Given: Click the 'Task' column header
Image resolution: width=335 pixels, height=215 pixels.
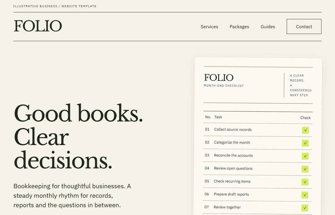Looking at the screenshot, I should (x=218, y=117).
